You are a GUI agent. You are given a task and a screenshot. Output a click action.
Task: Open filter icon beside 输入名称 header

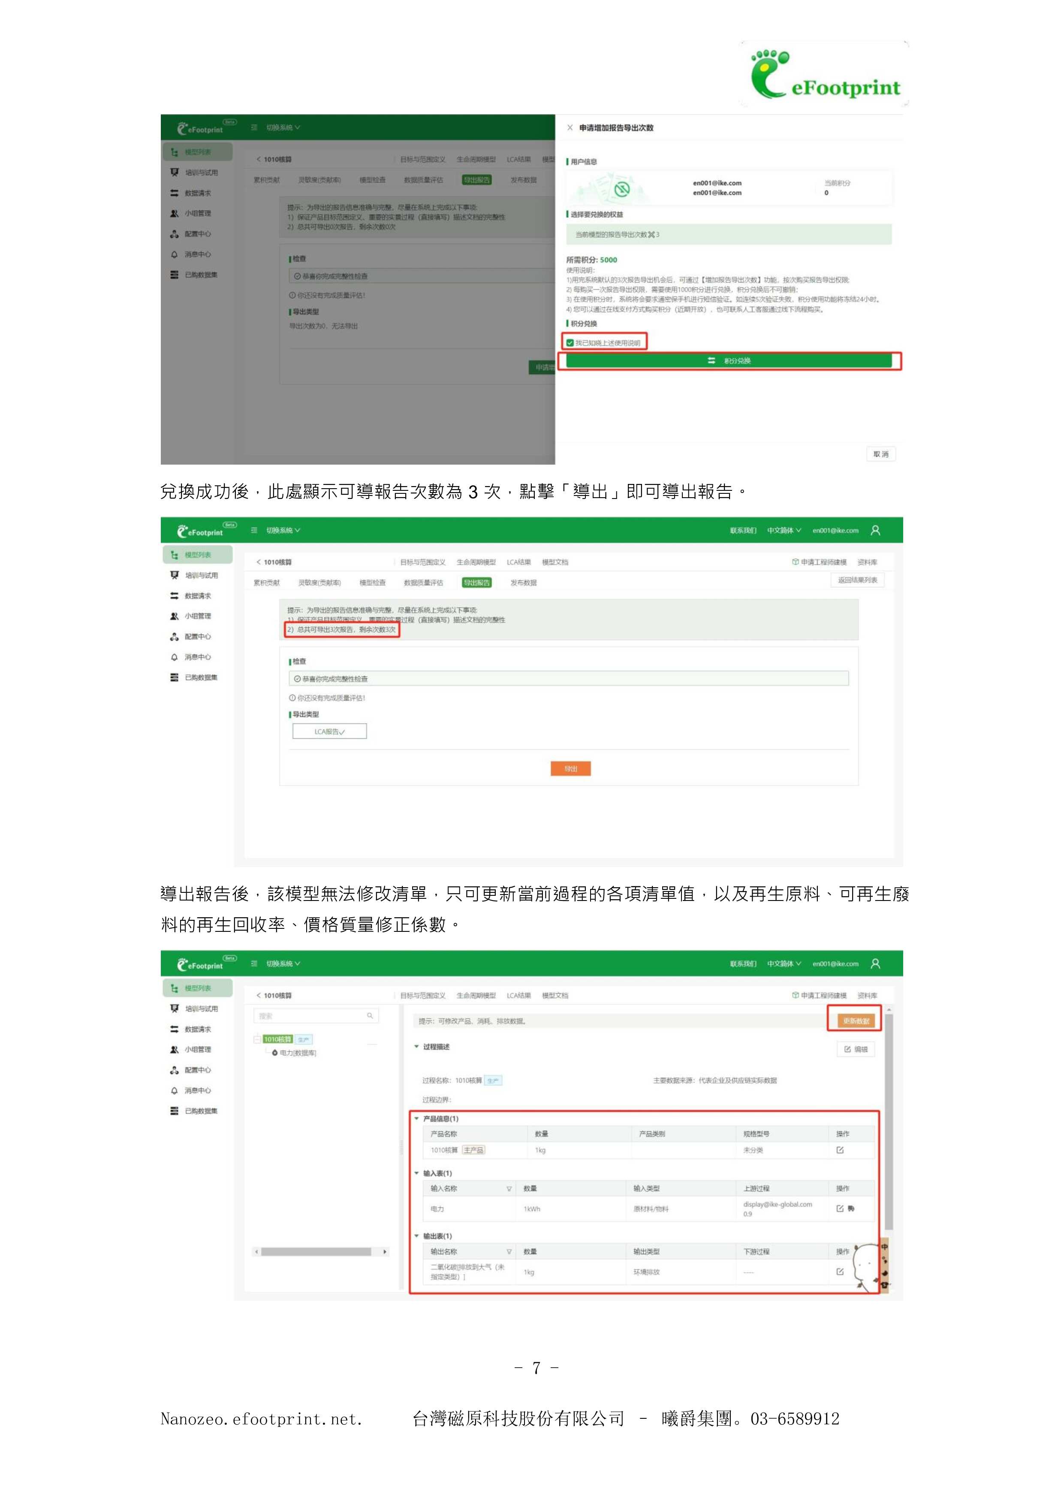click(x=509, y=1188)
